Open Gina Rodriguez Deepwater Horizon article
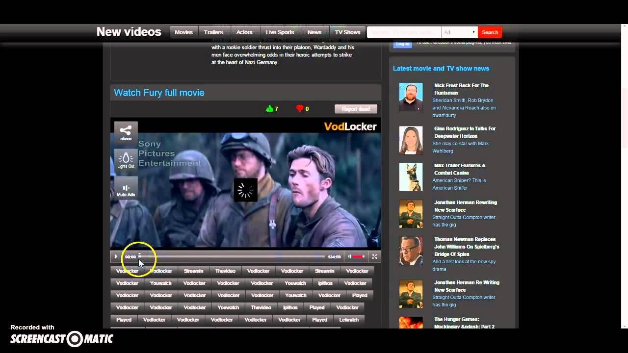Image resolution: width=628 pixels, height=353 pixels. pyautogui.click(x=465, y=132)
